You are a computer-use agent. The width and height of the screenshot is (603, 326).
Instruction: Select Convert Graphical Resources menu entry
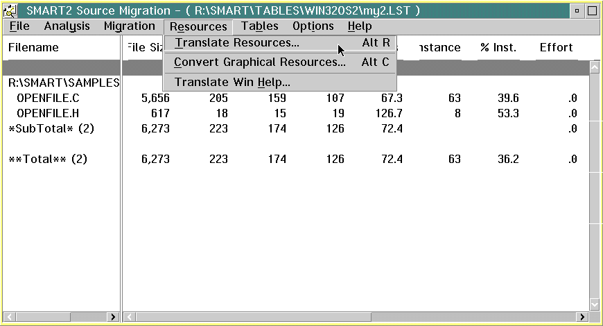(259, 62)
